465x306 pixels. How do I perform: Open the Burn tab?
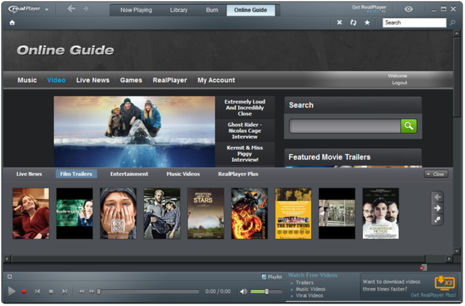tap(212, 10)
